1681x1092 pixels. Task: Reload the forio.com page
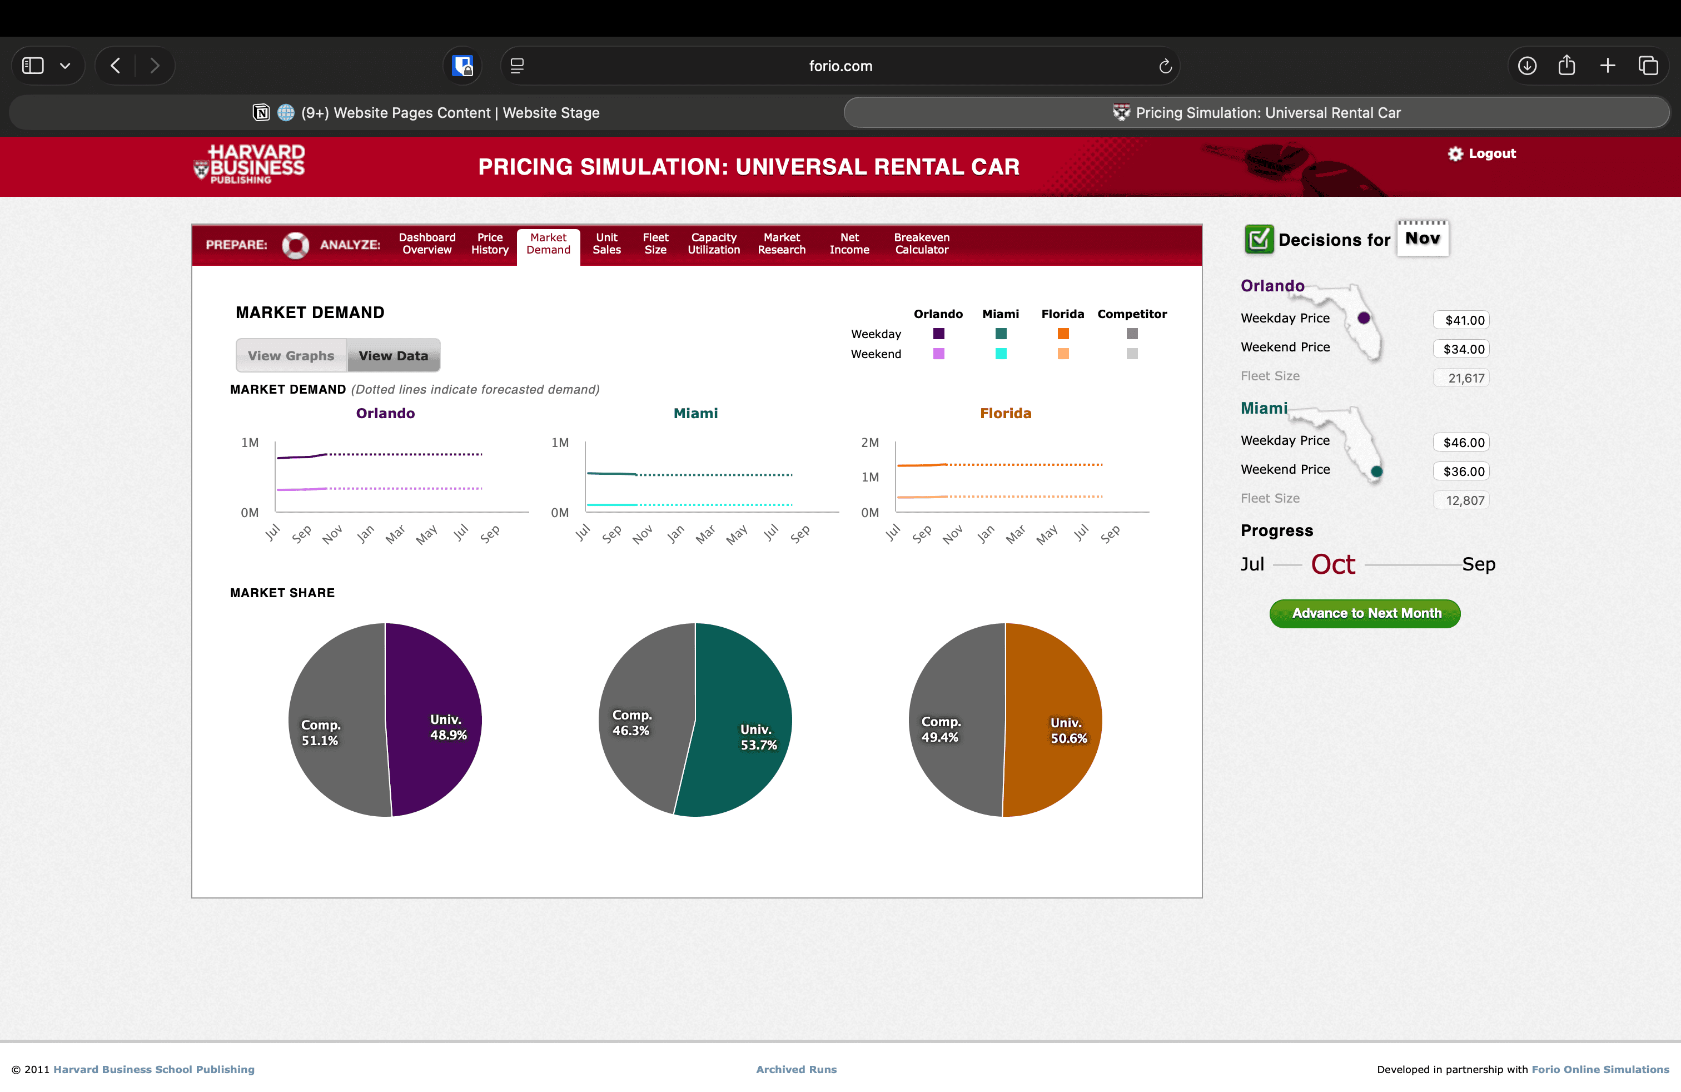pyautogui.click(x=1165, y=66)
